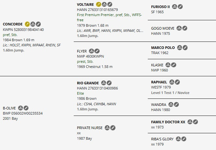Click the FAMILY DOCTOR XX name

pos(168,122)
